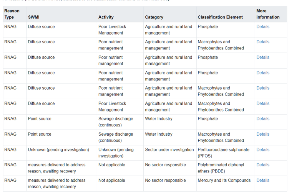
Task: Click the Perfluorooctane sulphonate (PFOS) cell
Action: pyautogui.click(x=223, y=153)
